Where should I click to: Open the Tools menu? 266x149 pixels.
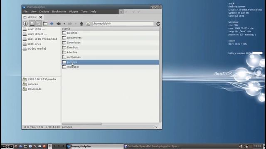coord(84,12)
